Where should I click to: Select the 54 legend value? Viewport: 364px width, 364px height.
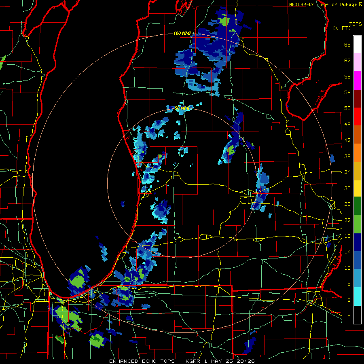pyautogui.click(x=347, y=92)
